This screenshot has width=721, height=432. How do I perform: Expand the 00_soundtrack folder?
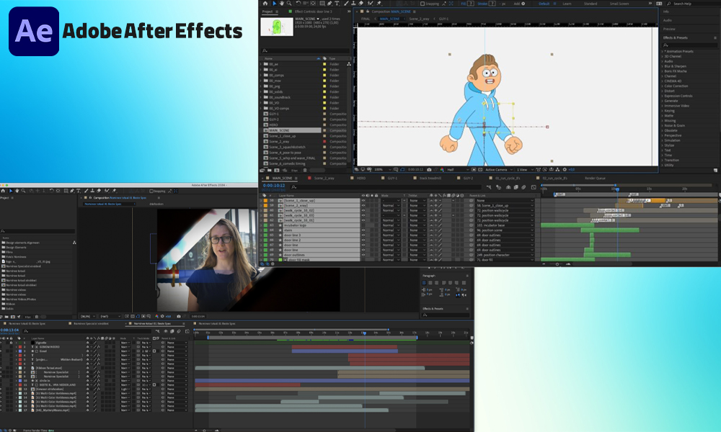click(x=261, y=97)
